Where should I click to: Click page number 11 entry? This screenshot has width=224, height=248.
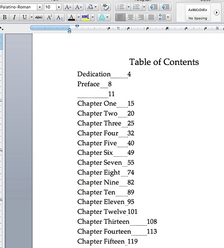point(111,94)
